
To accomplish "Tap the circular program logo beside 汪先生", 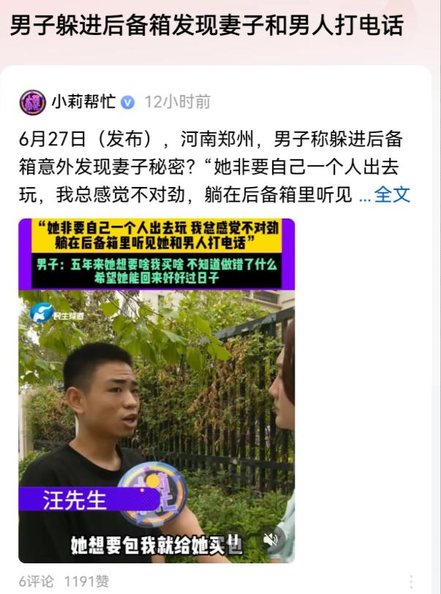I will (153, 494).
